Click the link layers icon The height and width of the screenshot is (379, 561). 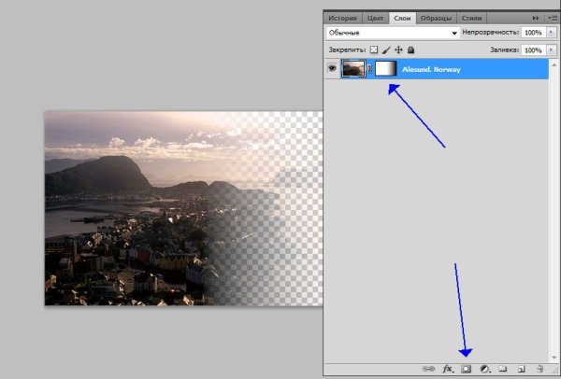tap(431, 369)
